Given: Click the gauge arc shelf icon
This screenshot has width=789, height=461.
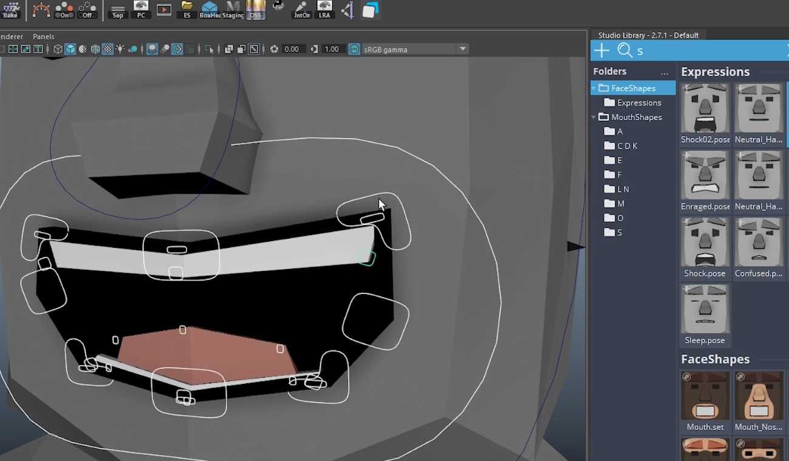Looking at the screenshot, I should coord(41,10).
